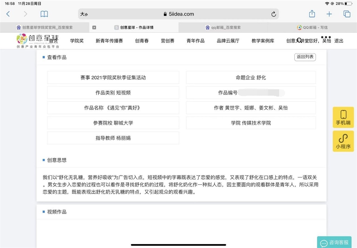This screenshot has height=248, width=357.
Task: Tap the 5iidea.com address bar
Action: tap(178, 14)
